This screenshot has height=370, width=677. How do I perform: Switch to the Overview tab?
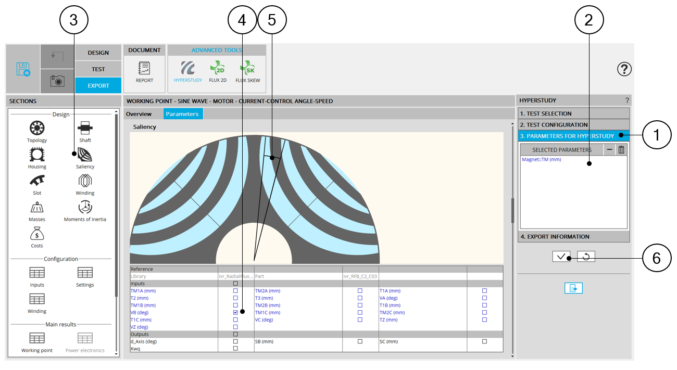point(139,114)
